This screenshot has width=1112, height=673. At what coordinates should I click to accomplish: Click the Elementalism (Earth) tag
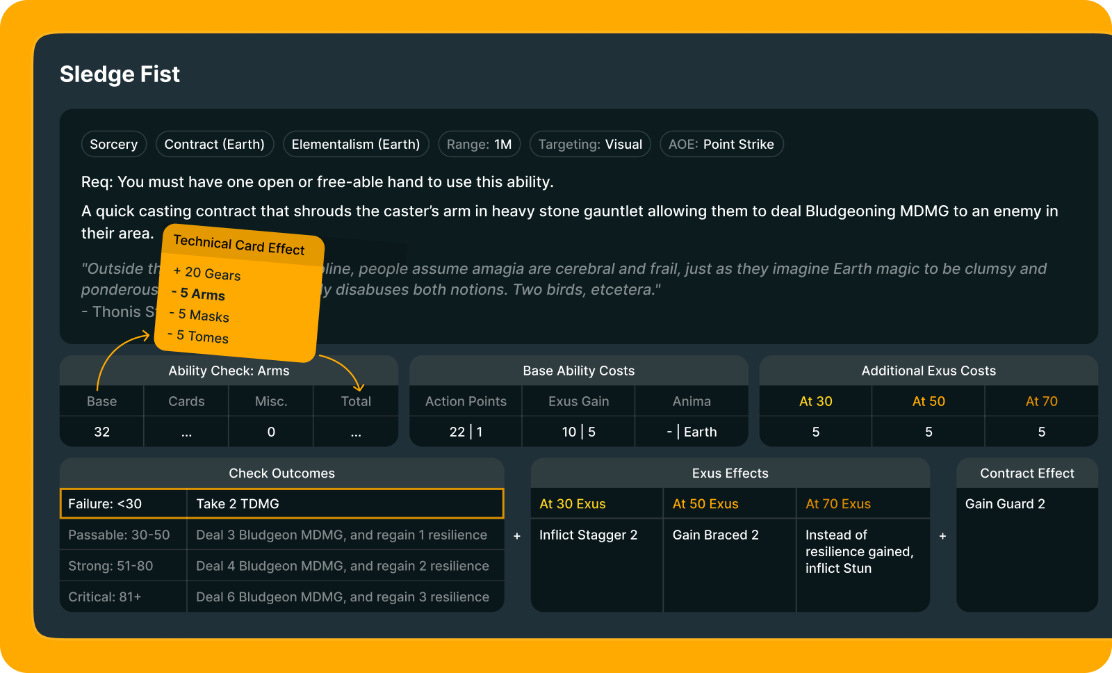click(x=356, y=144)
